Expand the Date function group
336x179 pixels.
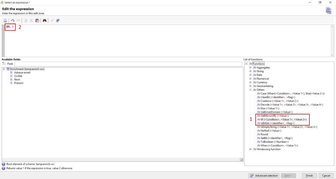point(250,75)
